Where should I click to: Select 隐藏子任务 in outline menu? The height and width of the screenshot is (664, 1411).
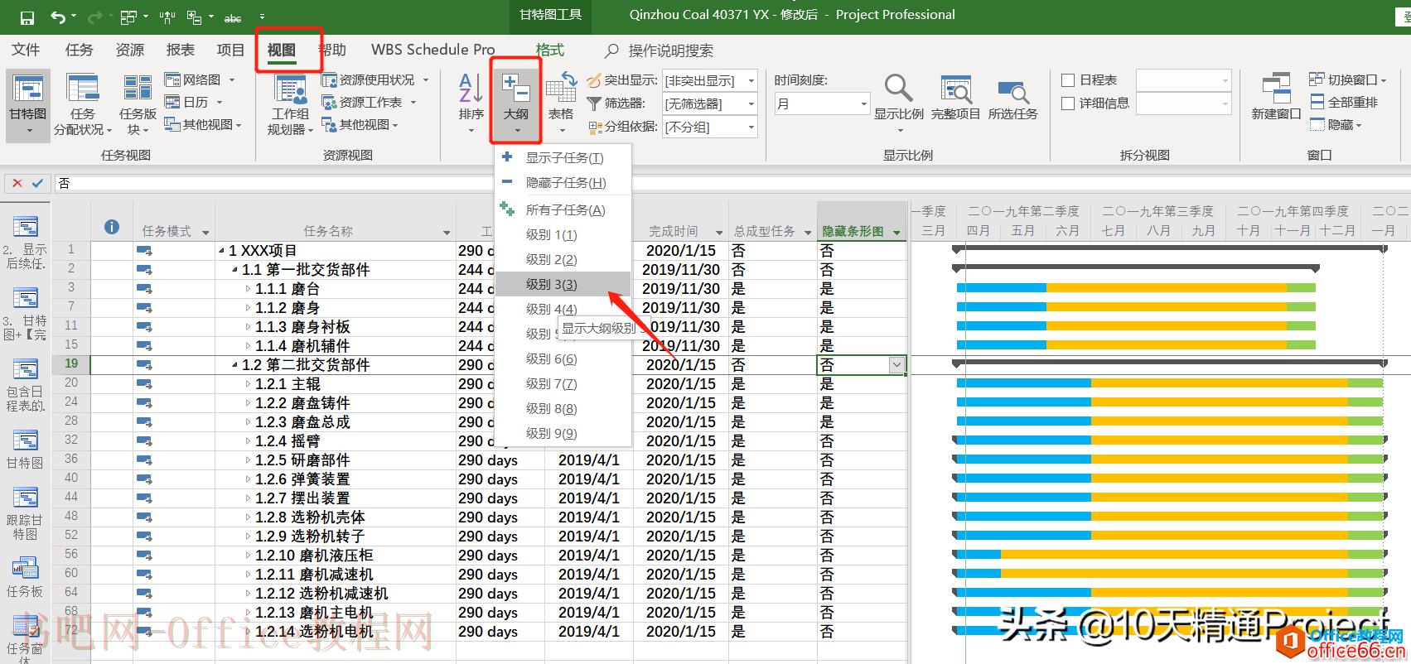point(563,182)
